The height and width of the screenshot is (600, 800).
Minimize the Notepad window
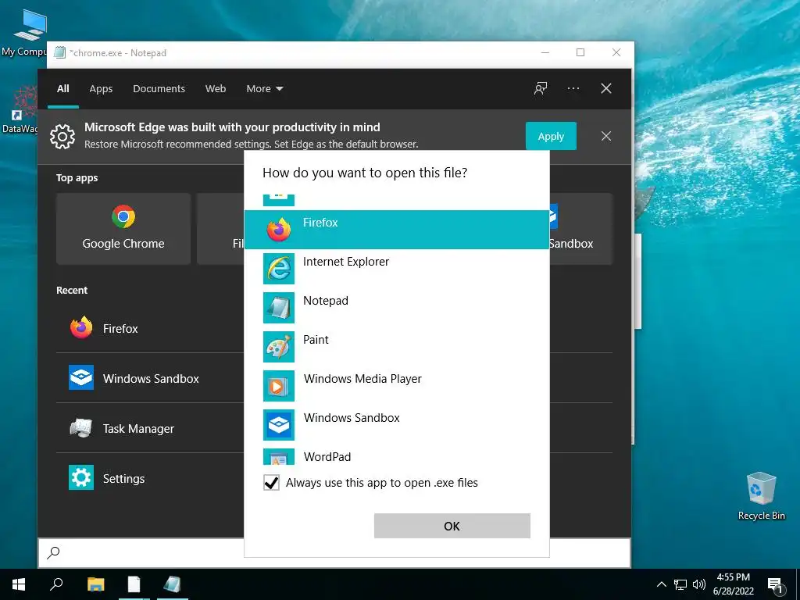545,52
